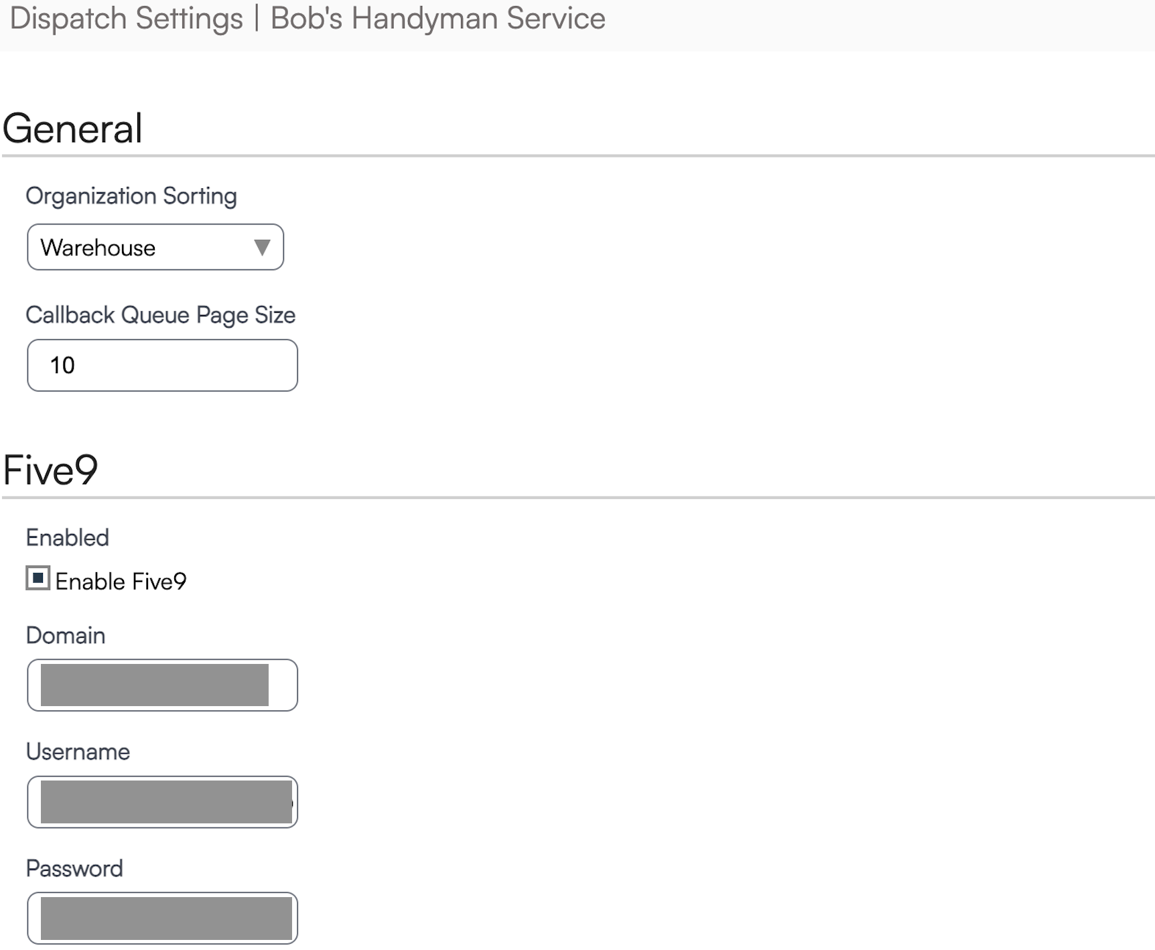Click the 'Organization Sorting' field label

131,196
